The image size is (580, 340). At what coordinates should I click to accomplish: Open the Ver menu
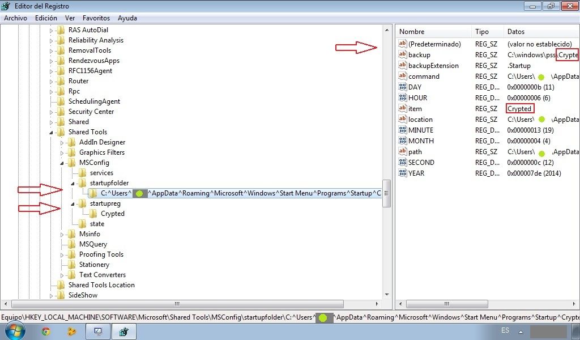pyautogui.click(x=70, y=18)
